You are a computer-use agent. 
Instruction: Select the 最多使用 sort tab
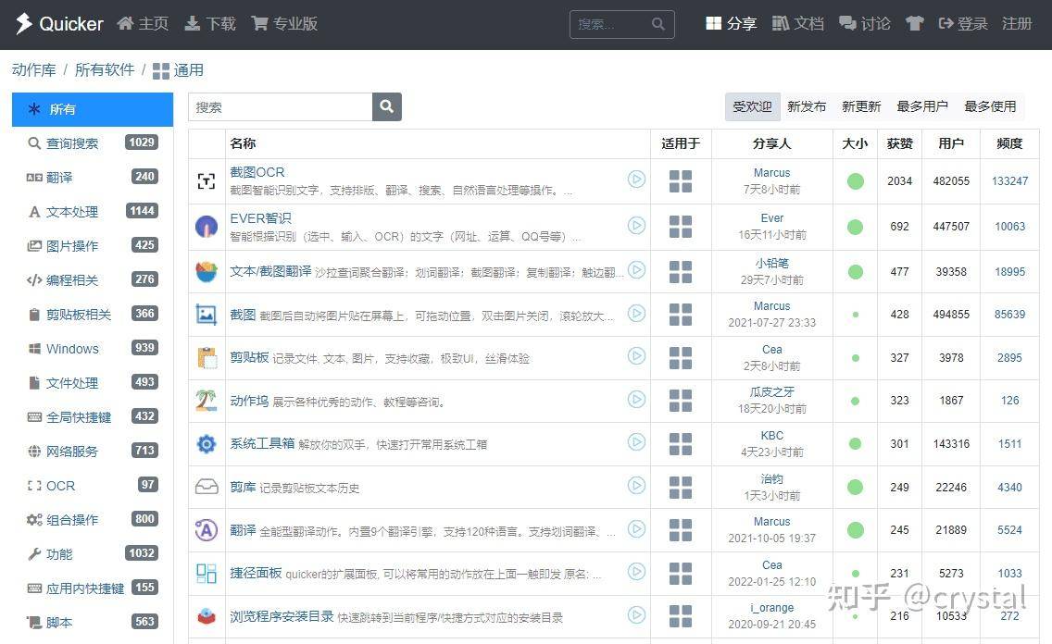(x=990, y=106)
